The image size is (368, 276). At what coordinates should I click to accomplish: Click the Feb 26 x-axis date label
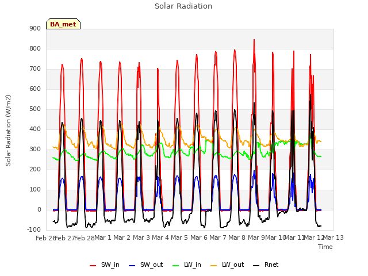pyautogui.click(x=45, y=238)
